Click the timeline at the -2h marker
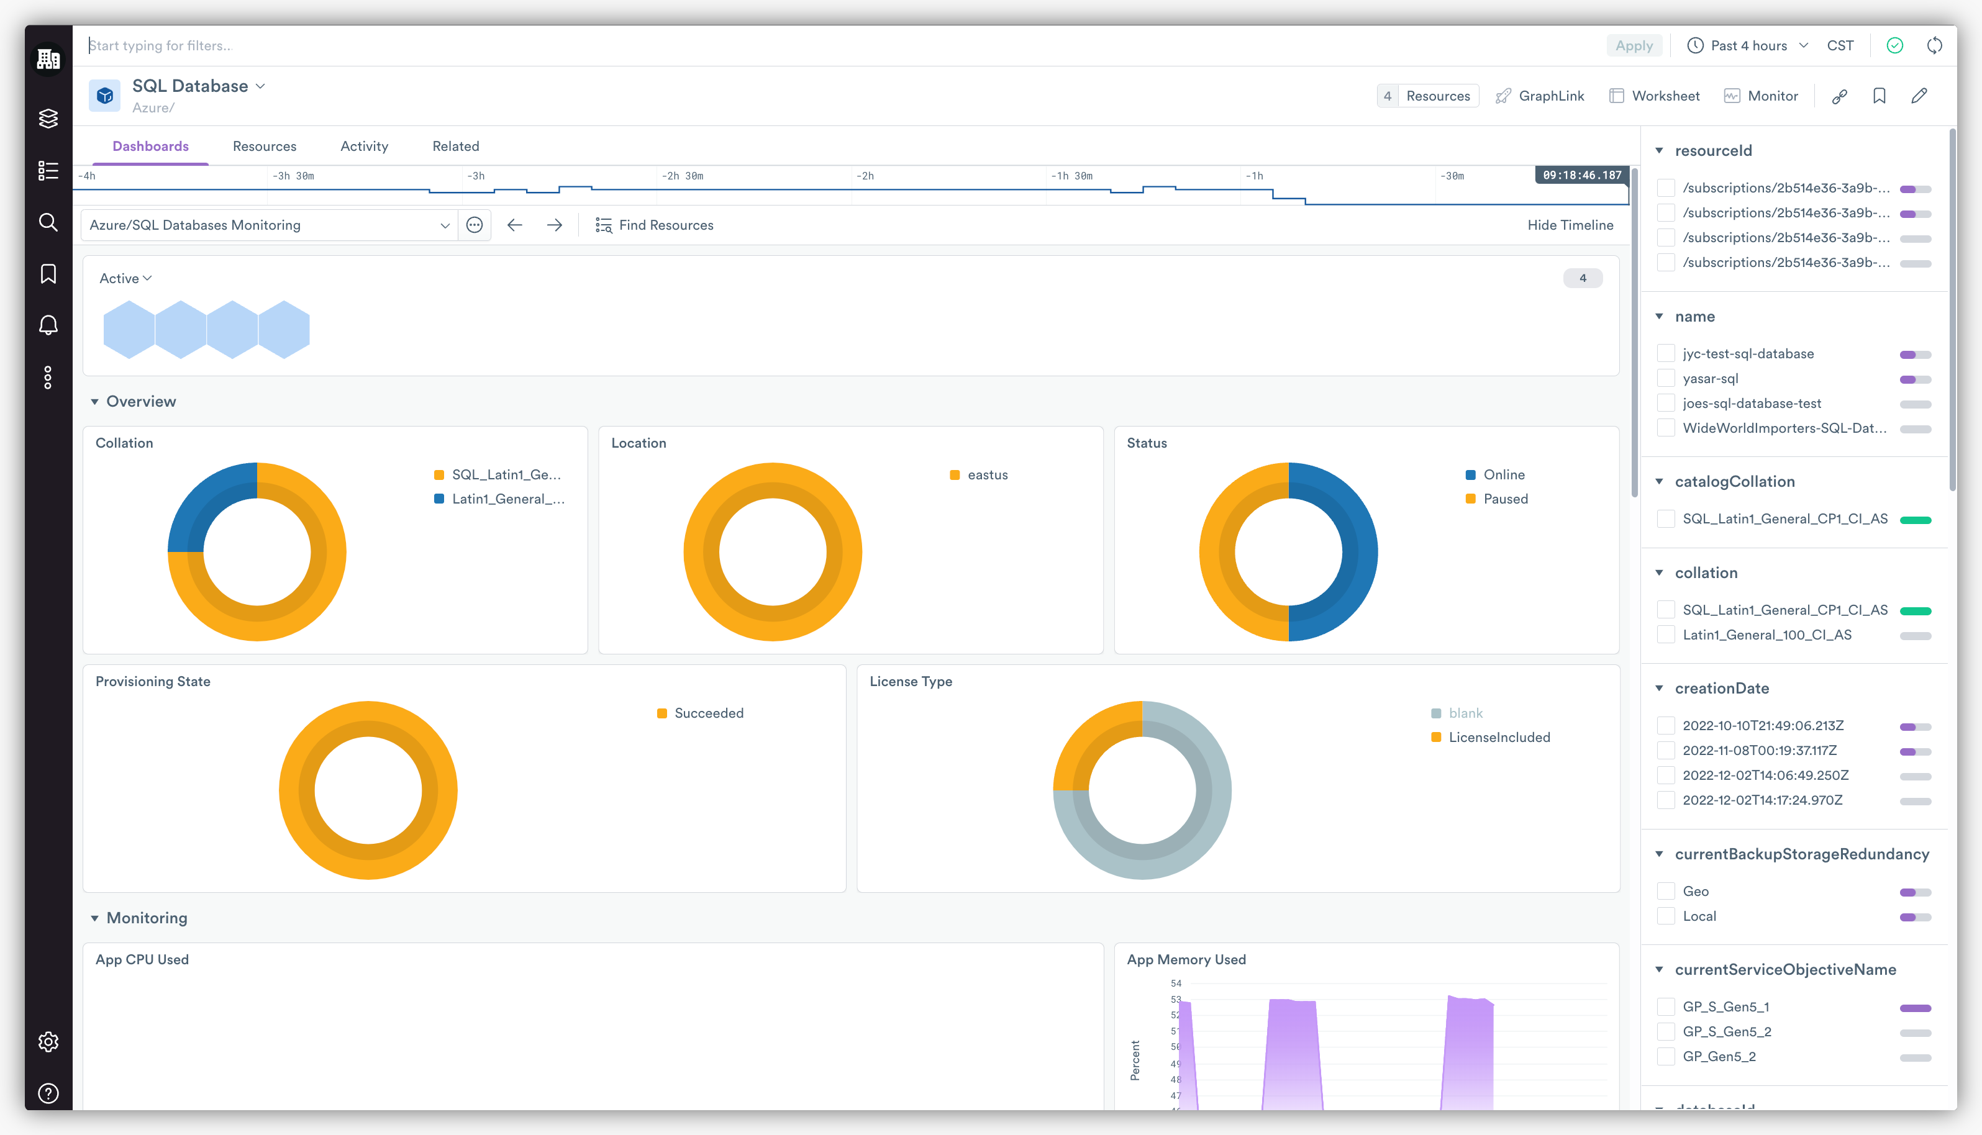Image resolution: width=1982 pixels, height=1135 pixels. coord(865,176)
